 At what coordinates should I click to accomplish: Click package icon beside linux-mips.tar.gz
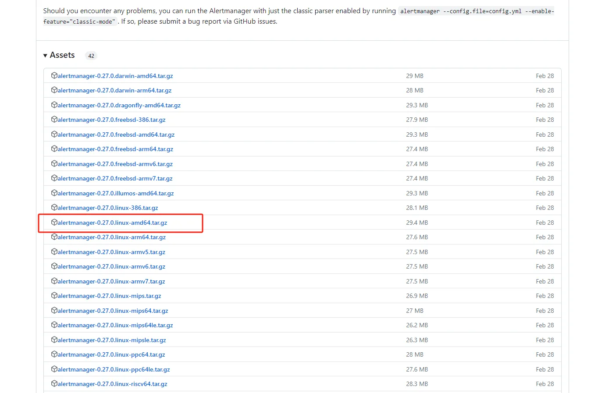[x=54, y=295]
